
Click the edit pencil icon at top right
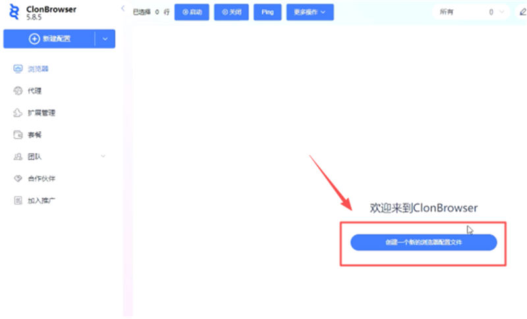pyautogui.click(x=522, y=12)
